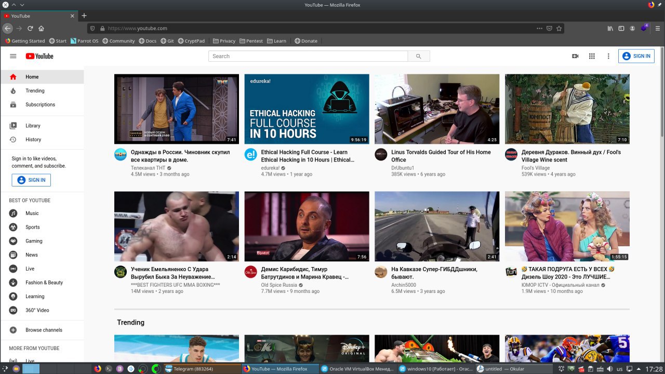Image resolution: width=665 pixels, height=374 pixels.
Task: Click into YouTube search field
Action: click(308, 56)
